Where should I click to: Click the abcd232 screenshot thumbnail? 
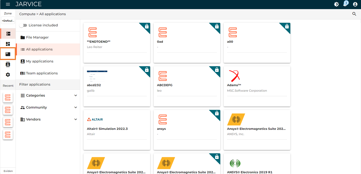coord(97,76)
